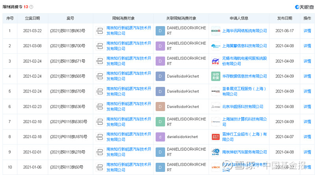The width and height of the screenshot is (315, 175).
Task: Open 详情 for case 苏0113执963号
Action: click(307, 31)
